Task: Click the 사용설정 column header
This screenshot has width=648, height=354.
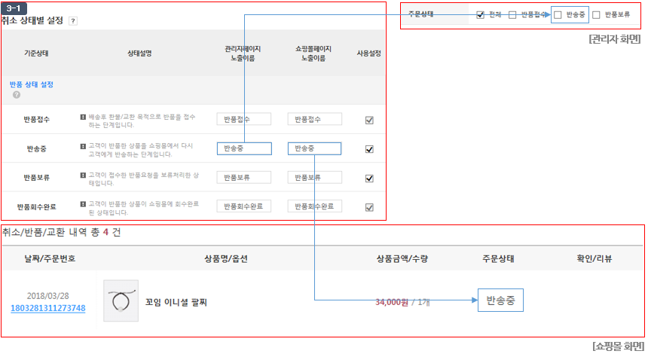Action: (x=369, y=53)
